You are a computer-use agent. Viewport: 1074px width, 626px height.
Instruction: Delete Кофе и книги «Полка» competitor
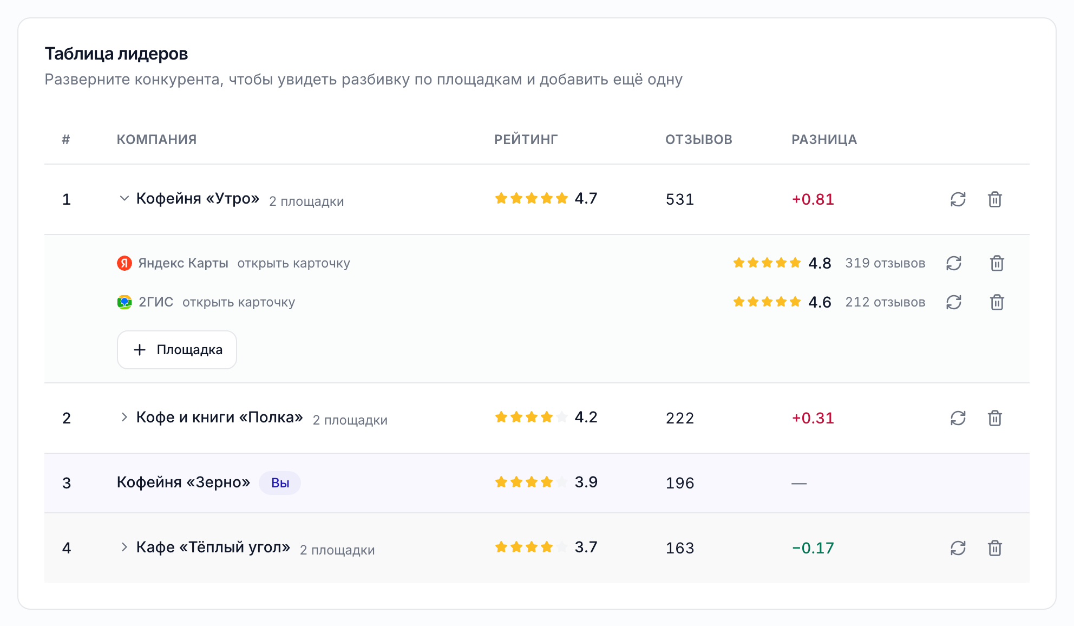pyautogui.click(x=995, y=418)
